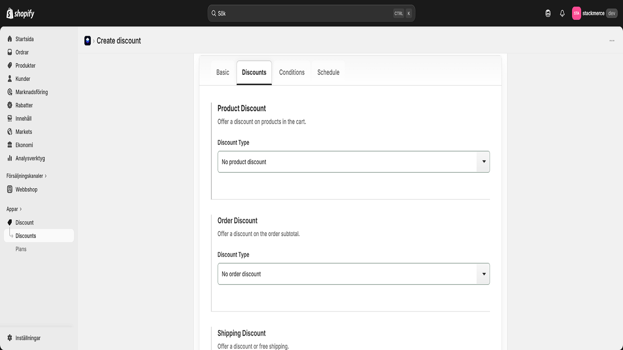
Task: Click the Markets globe icon
Action: pyautogui.click(x=10, y=131)
